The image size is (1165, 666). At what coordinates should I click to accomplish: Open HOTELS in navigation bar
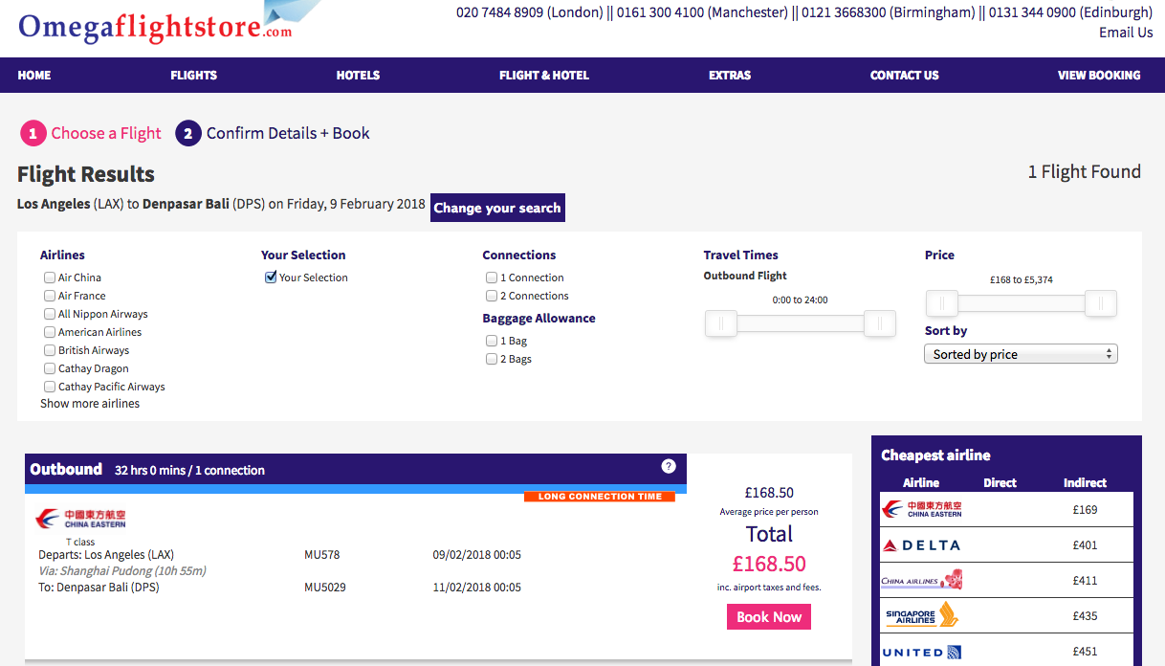point(359,76)
